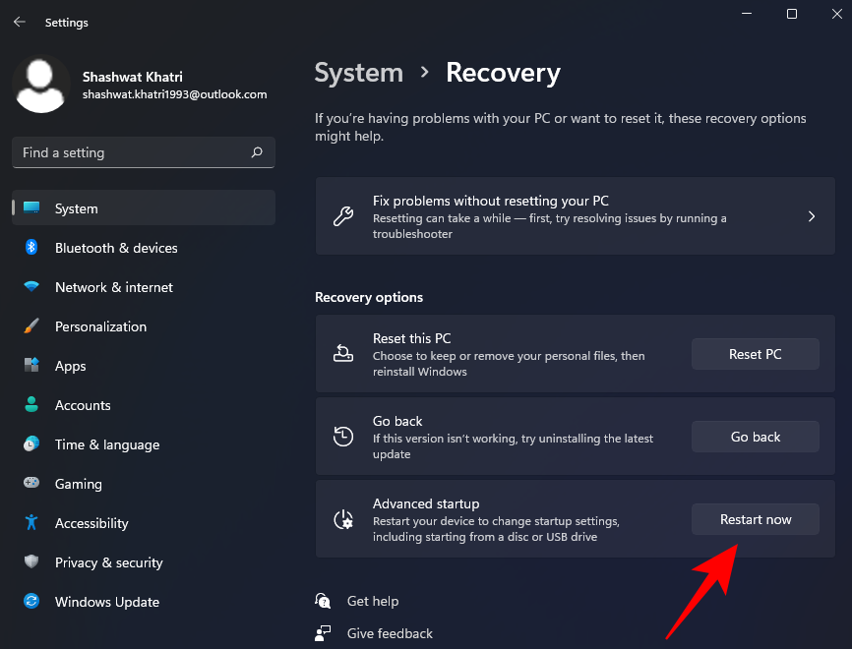Click the Find a setting search box
The width and height of the screenshot is (852, 649).
133,152
